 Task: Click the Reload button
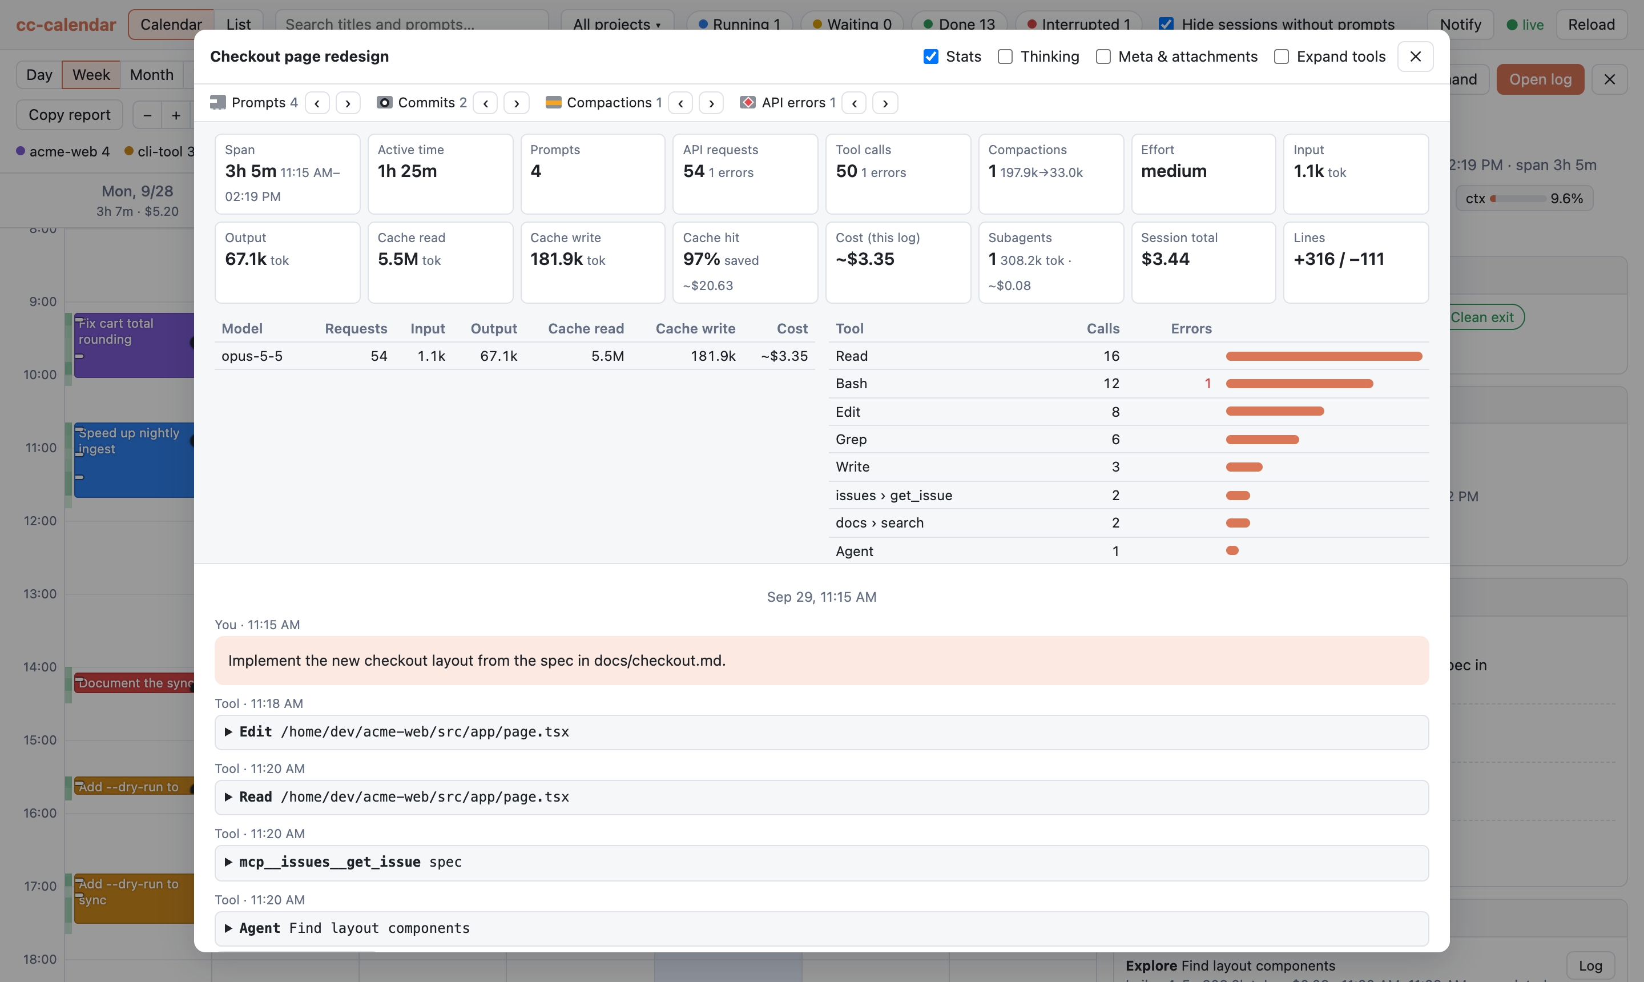point(1591,25)
